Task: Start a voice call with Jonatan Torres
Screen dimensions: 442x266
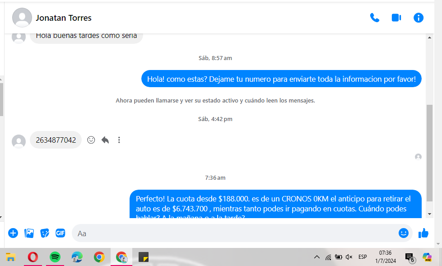Action: [374, 18]
